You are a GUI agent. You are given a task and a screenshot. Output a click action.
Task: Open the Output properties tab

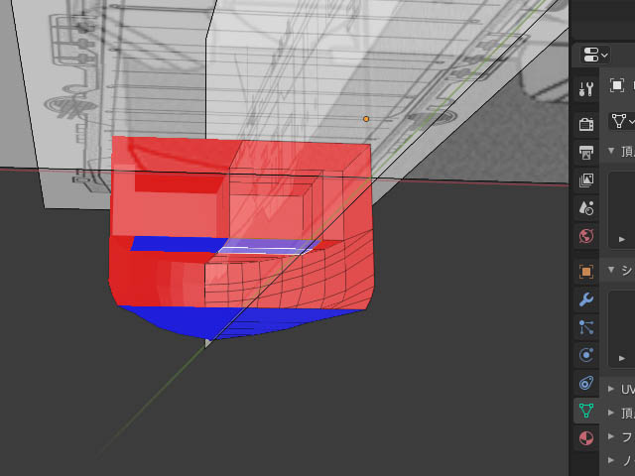coord(586,152)
